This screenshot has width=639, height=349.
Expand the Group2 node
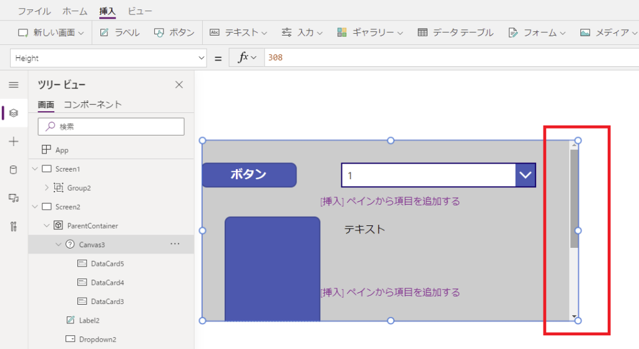click(x=46, y=187)
